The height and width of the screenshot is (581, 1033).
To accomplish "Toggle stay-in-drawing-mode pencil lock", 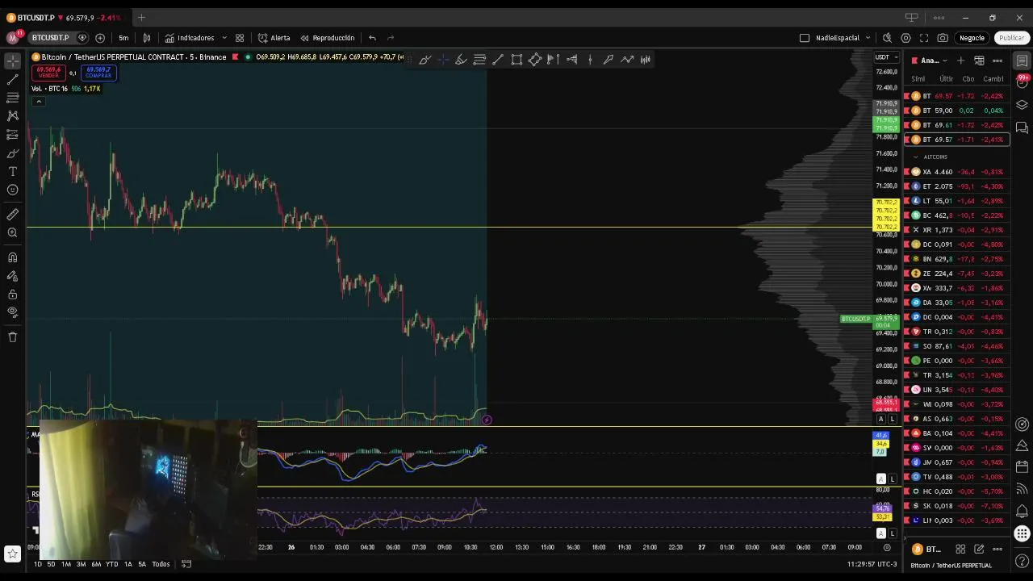I will [x=12, y=276].
